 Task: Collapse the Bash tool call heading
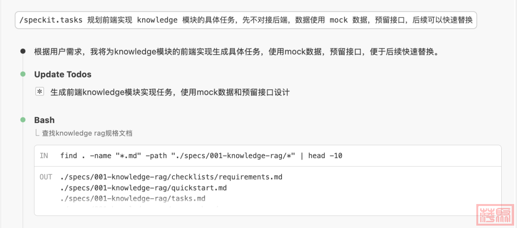(x=45, y=120)
